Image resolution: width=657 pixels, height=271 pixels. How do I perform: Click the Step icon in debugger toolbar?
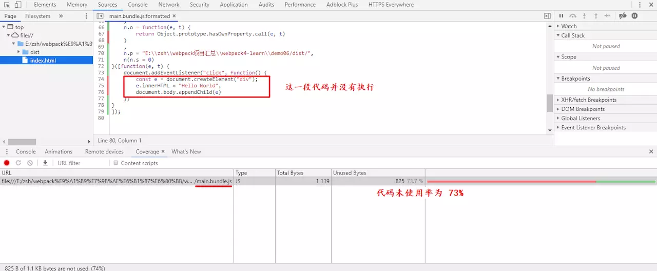[608, 16]
